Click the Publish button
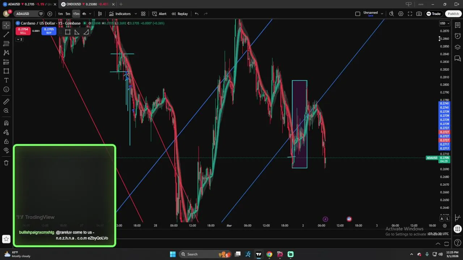 pyautogui.click(x=453, y=14)
